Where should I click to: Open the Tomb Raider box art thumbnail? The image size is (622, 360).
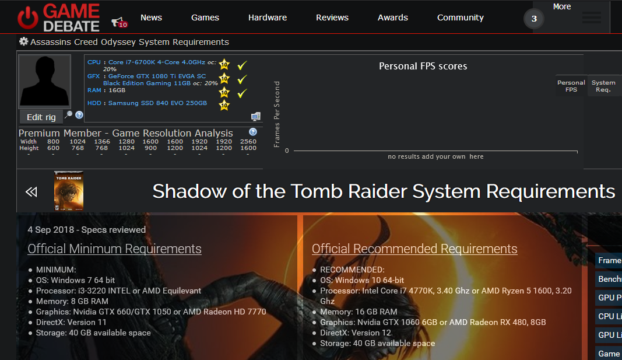pyautogui.click(x=69, y=191)
